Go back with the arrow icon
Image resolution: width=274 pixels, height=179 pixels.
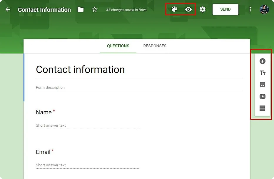pos(7,9)
